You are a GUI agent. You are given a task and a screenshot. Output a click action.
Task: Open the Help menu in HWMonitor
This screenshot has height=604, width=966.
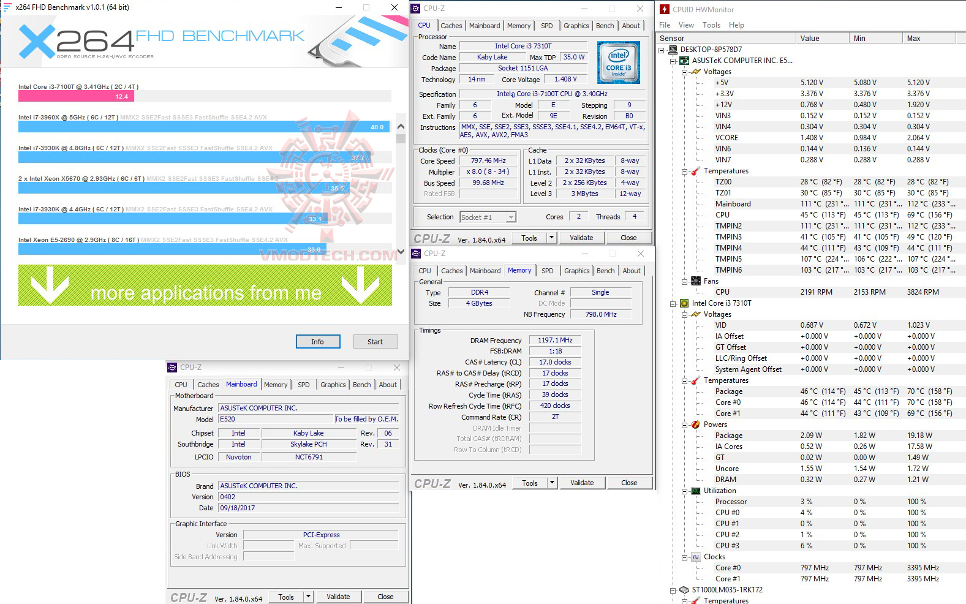pyautogui.click(x=736, y=25)
